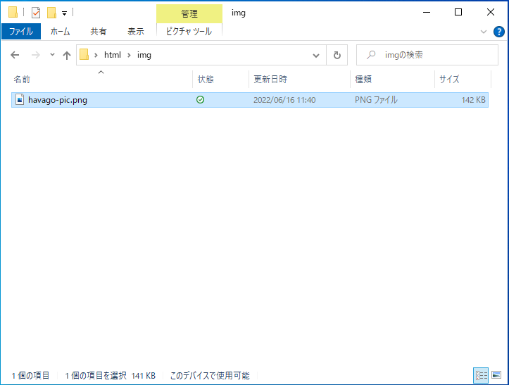The image size is (509, 385).
Task: Click the green sync status checkmark
Action: (x=200, y=100)
